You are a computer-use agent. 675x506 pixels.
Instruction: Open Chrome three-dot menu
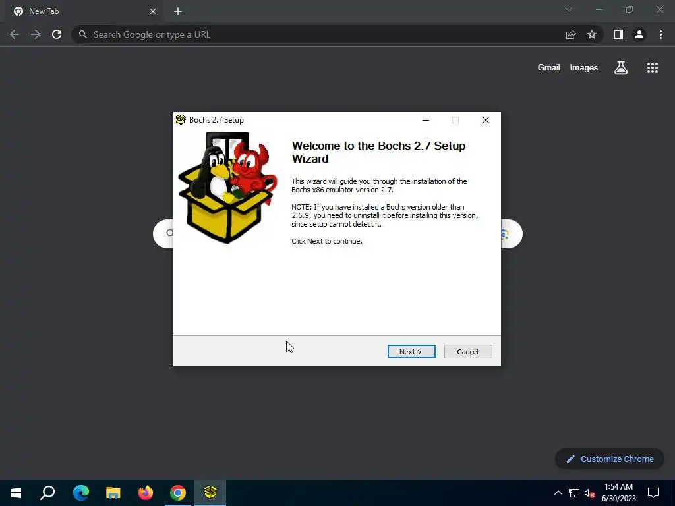tap(660, 34)
